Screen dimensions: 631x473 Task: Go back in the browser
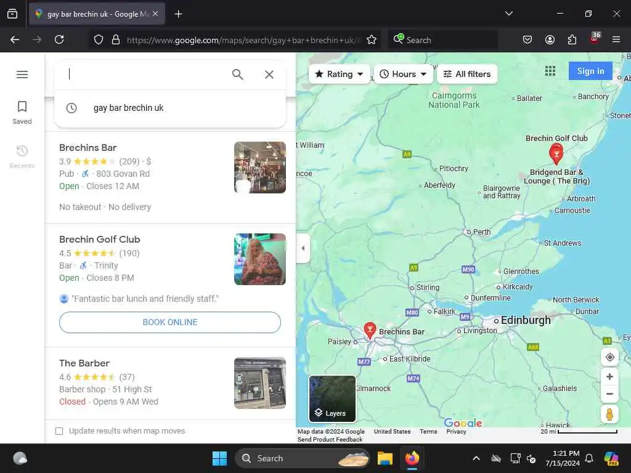pyautogui.click(x=15, y=39)
